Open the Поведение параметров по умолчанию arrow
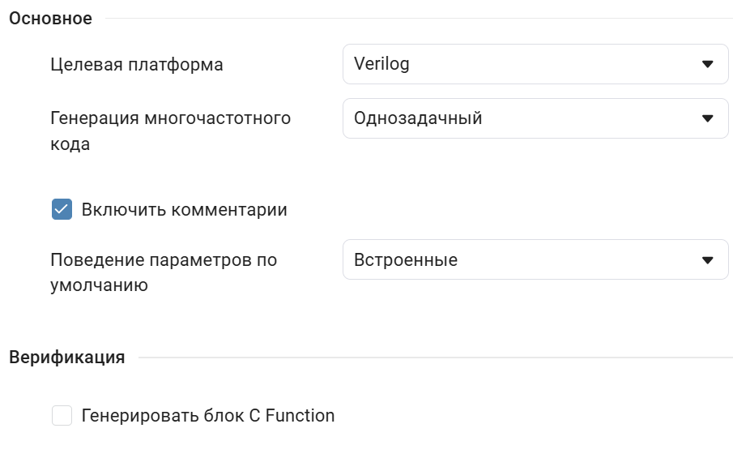This screenshot has width=733, height=454. pos(707,260)
